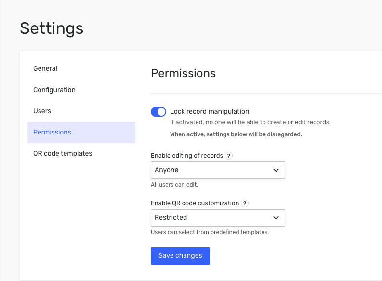
Task: Click the help icon next to QR code customization
Action: pos(245,203)
